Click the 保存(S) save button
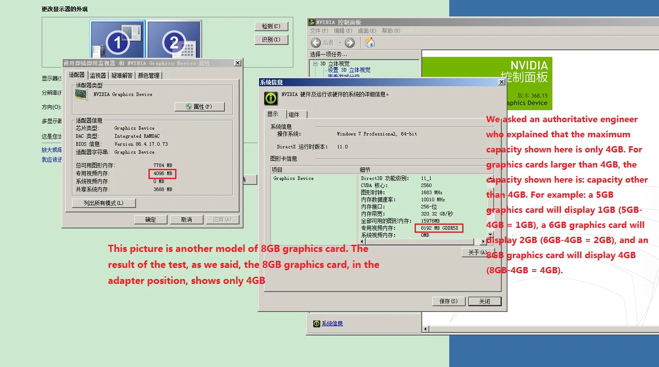This screenshot has width=659, height=367. tap(449, 301)
